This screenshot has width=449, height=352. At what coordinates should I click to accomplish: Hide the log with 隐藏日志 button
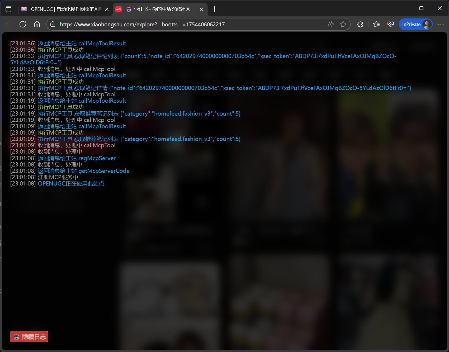pyautogui.click(x=29, y=337)
